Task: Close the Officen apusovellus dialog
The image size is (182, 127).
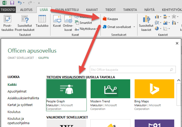Action: point(177,43)
